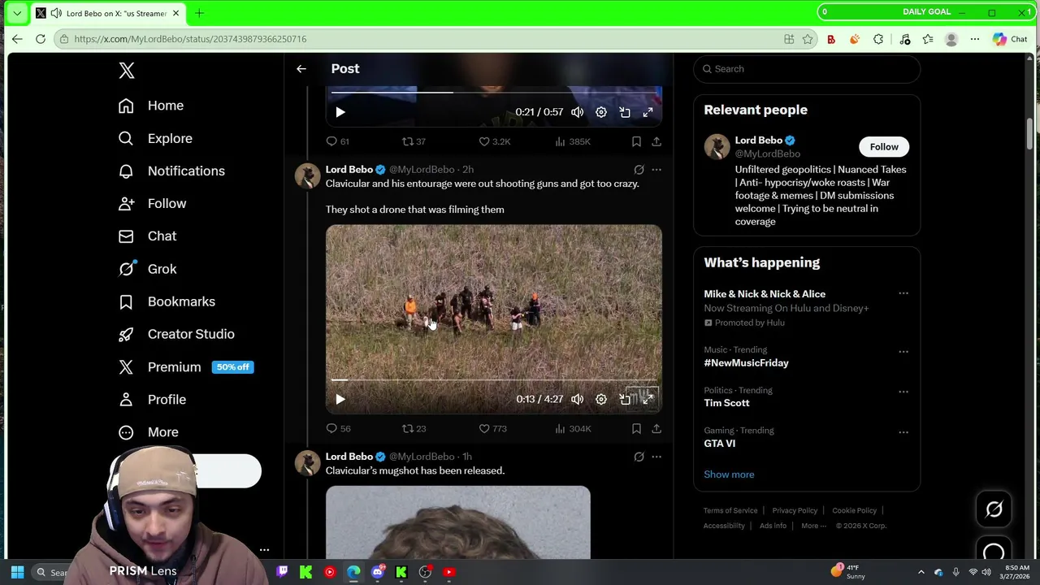Open the Tim Scott trend

click(726, 403)
